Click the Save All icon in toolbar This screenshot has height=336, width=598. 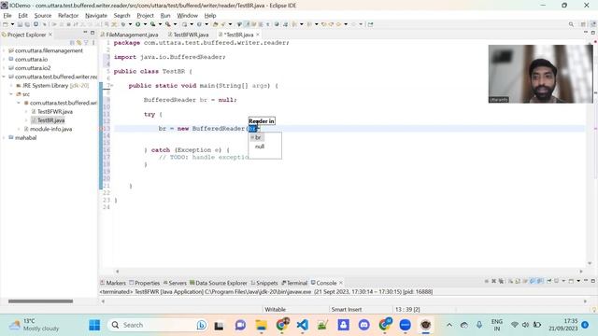click(x=27, y=24)
